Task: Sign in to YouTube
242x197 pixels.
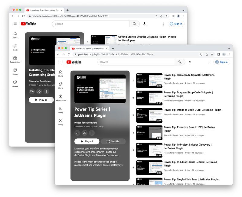Action: point(222,62)
